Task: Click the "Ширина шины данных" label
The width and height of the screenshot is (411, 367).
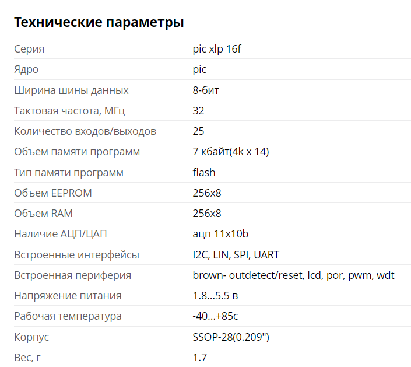Action: 71,90
